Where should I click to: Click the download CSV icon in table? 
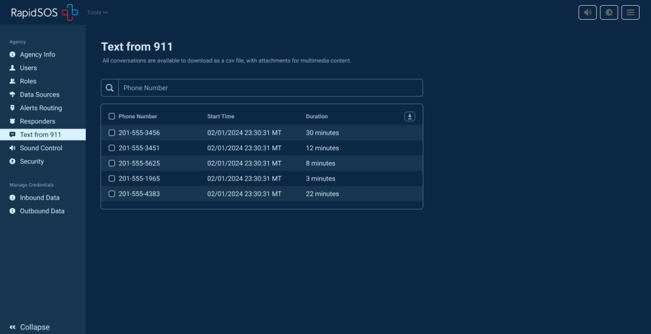(x=410, y=116)
